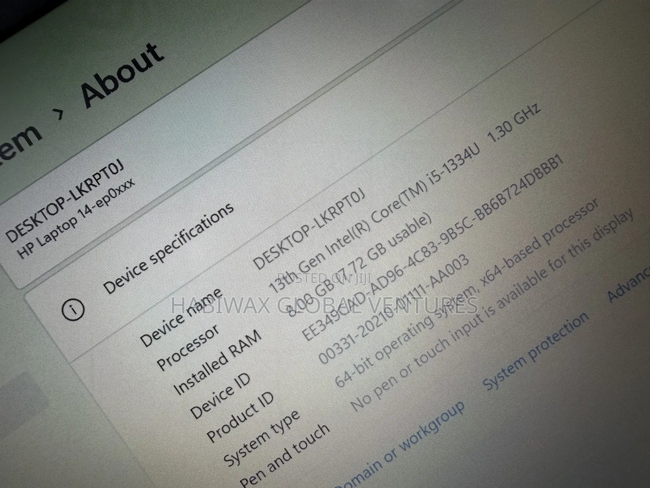Select the Product ID value ending AA003
Viewport: 650px width, 488px height.
point(393,309)
